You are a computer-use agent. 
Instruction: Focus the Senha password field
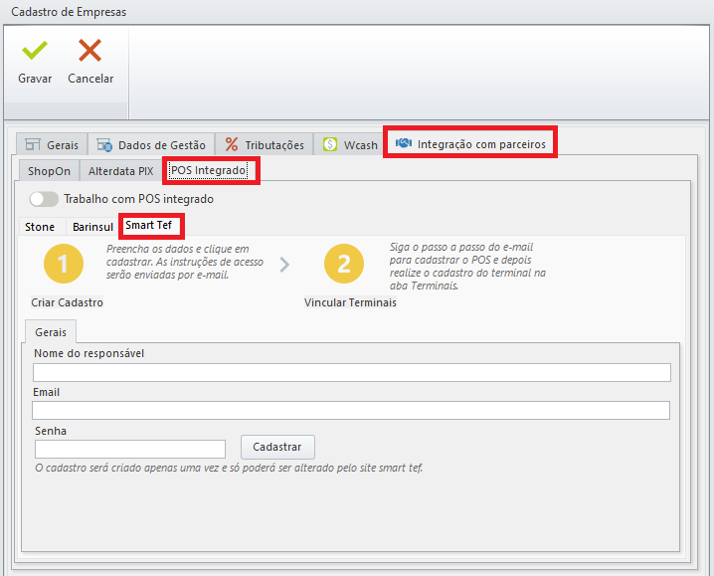tap(130, 449)
